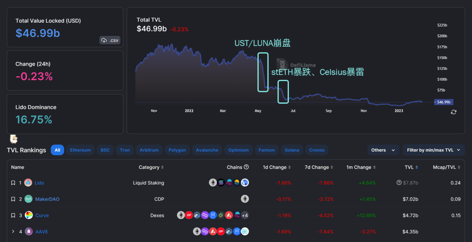
Task: Click the Optimism chain icon in Curve row
Action: 189,215
